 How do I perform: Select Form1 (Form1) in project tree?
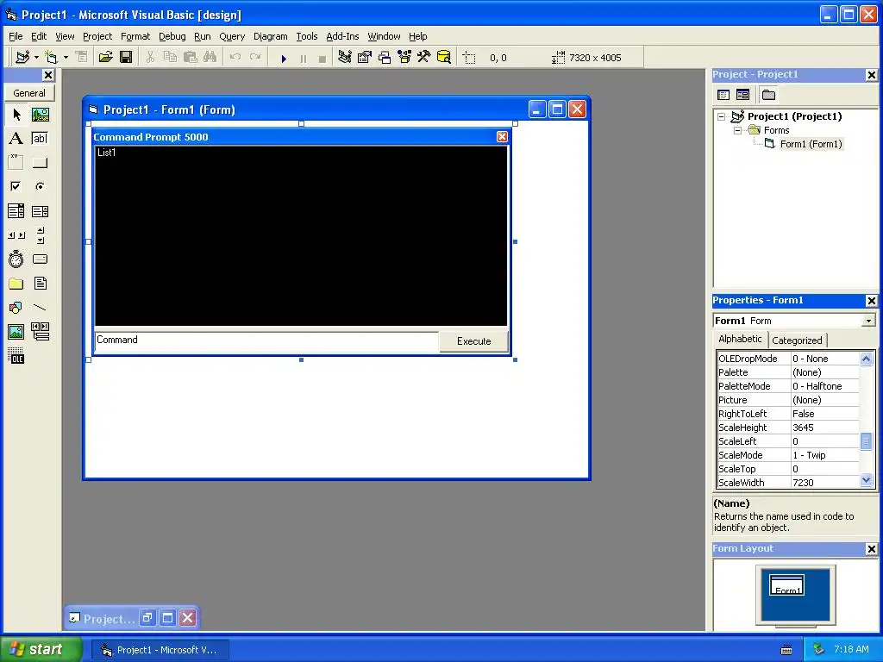[811, 144]
